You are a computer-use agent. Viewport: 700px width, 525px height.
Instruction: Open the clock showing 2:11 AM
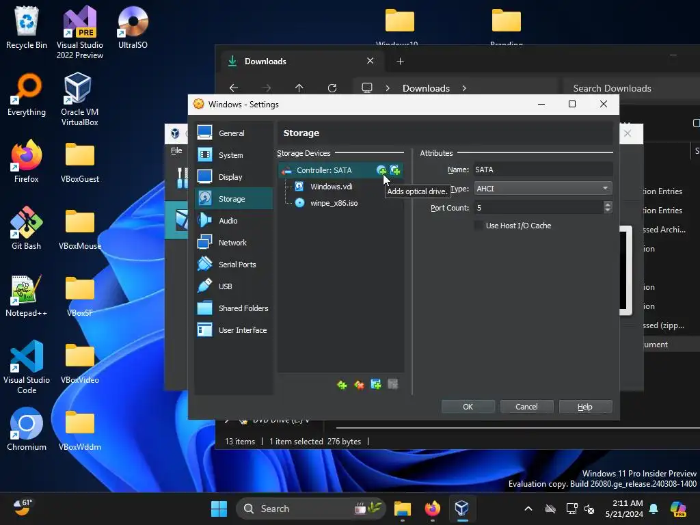[x=624, y=509]
